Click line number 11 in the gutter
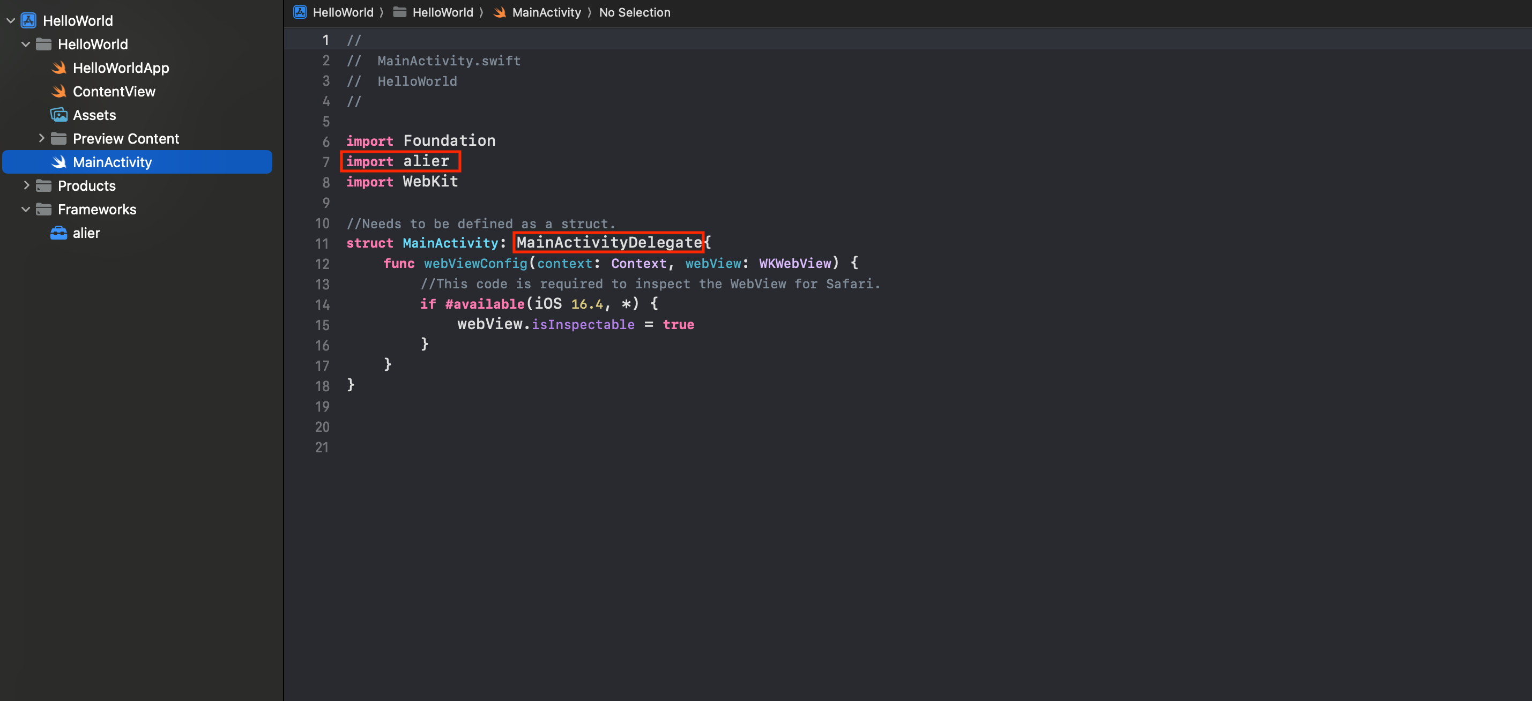1532x701 pixels. (x=322, y=244)
